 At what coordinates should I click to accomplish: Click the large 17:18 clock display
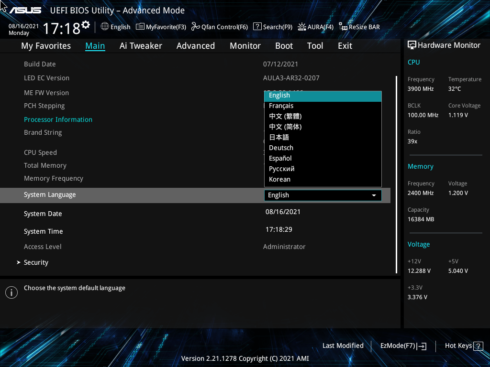click(62, 28)
